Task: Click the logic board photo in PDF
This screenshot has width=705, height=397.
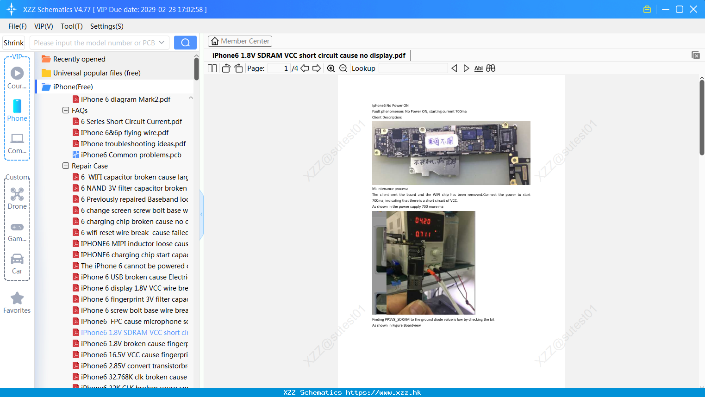Action: [x=451, y=153]
